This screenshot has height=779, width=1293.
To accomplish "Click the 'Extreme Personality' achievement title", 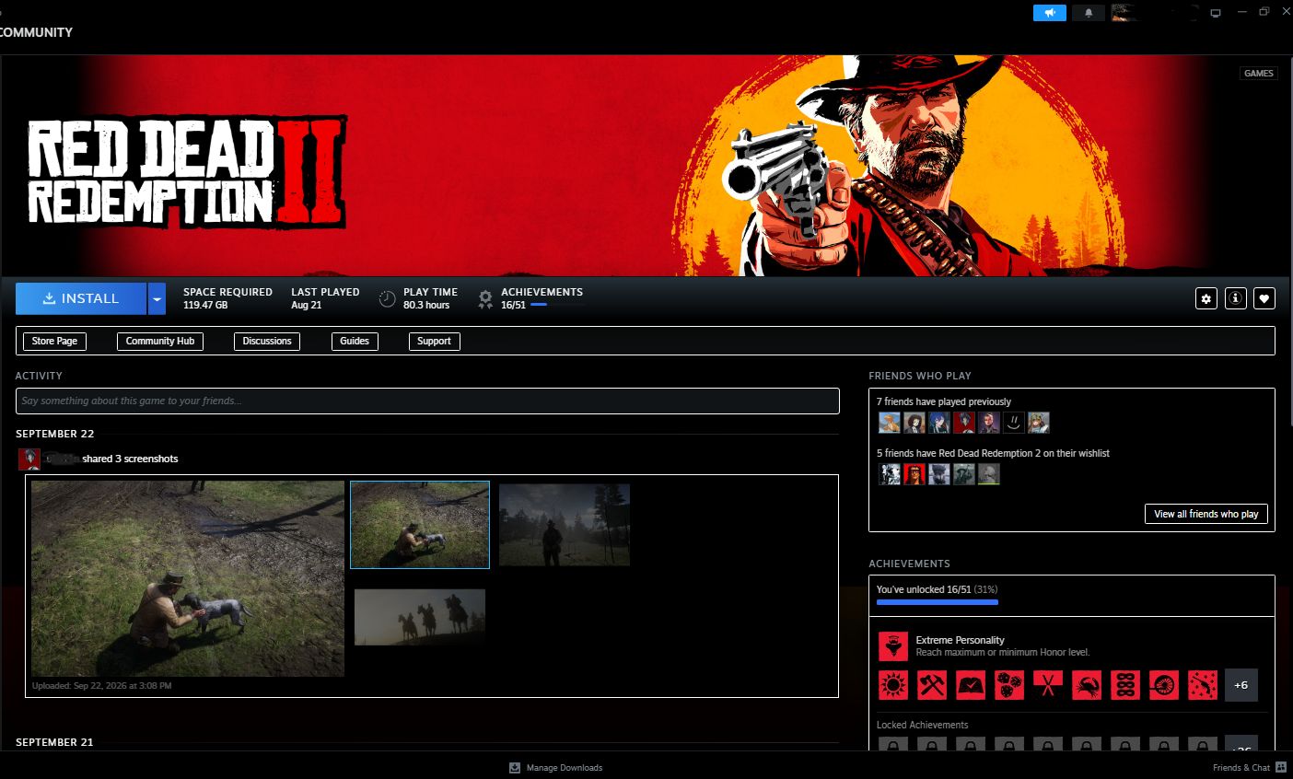I will (960, 640).
